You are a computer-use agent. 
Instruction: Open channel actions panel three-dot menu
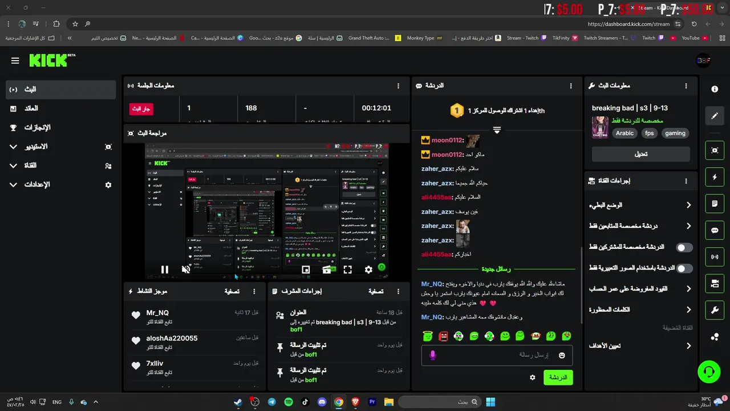click(686, 181)
